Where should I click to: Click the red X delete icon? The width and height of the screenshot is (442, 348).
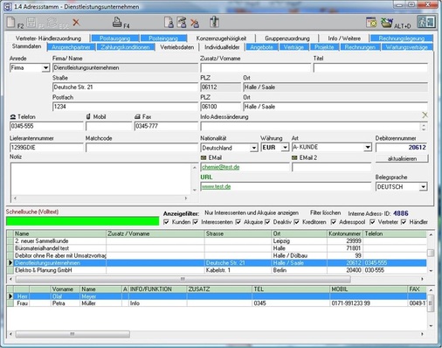pyautogui.click(x=76, y=22)
